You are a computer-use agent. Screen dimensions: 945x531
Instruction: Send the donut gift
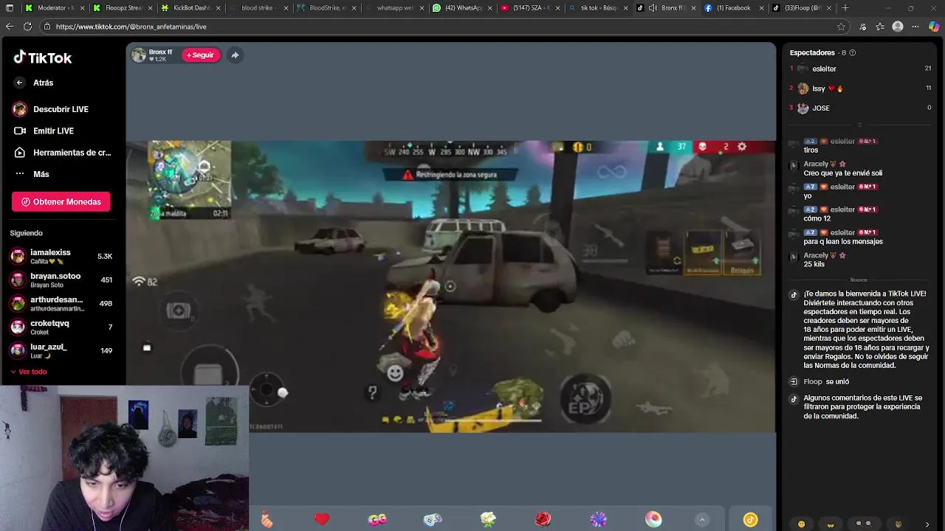tap(653, 520)
